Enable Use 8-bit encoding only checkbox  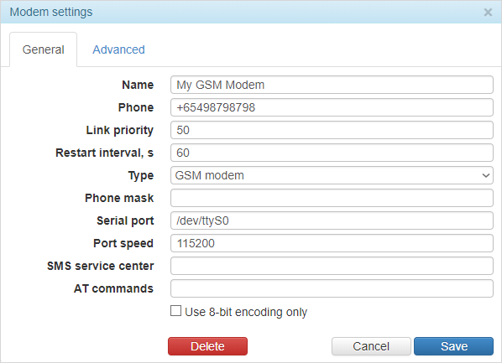click(175, 311)
